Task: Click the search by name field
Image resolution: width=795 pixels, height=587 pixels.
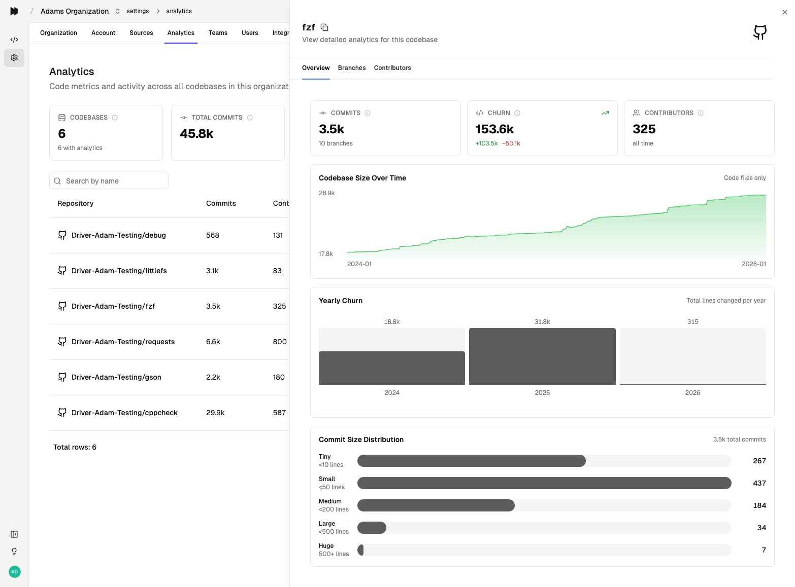Action: click(x=109, y=181)
